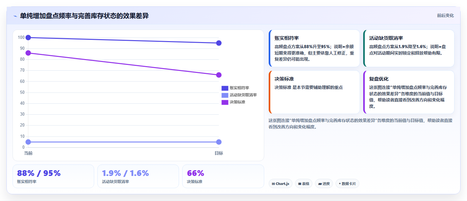Click the 表格 chip icon
This screenshot has width=467, height=201.
300,184
